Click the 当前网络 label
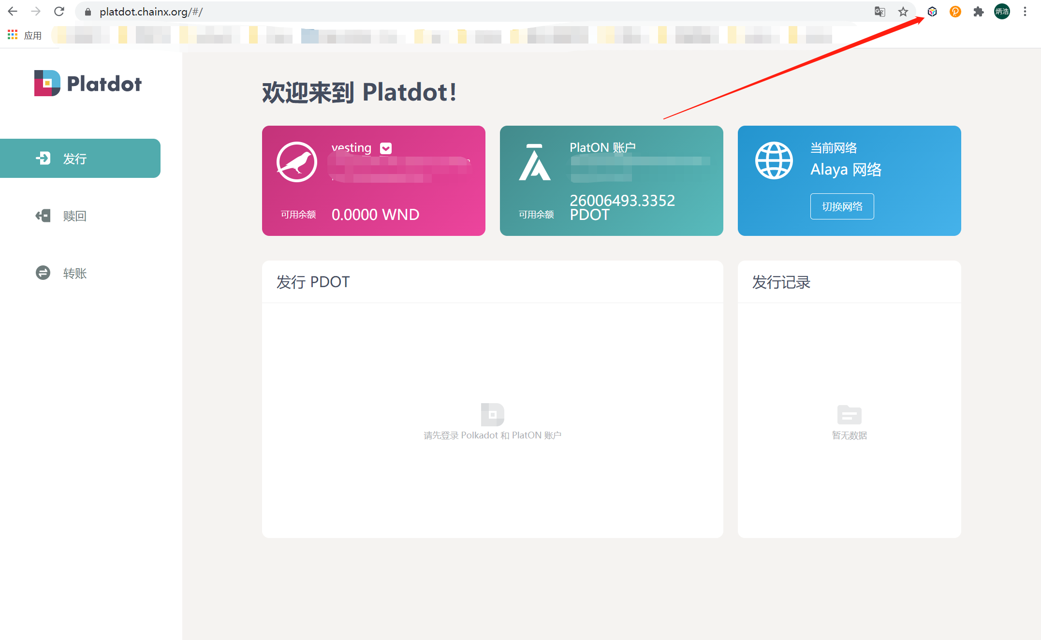This screenshot has width=1041, height=640. 834,147
